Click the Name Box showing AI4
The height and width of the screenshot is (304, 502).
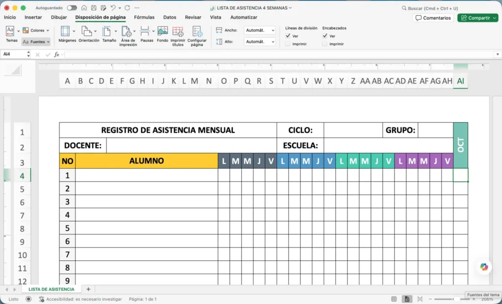tap(14, 54)
